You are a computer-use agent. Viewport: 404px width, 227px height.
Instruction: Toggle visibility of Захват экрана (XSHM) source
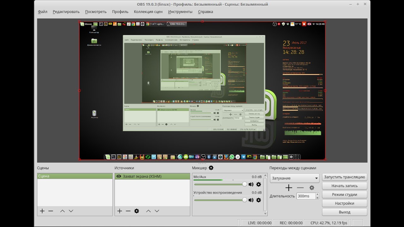point(119,176)
